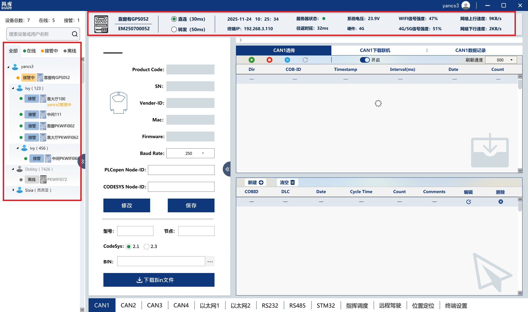Click the edit icon in COBID row
The width and height of the screenshot is (528, 312).
469,202
